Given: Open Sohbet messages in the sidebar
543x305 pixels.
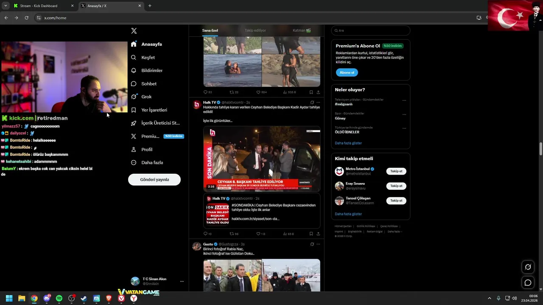Looking at the screenshot, I should (144, 84).
